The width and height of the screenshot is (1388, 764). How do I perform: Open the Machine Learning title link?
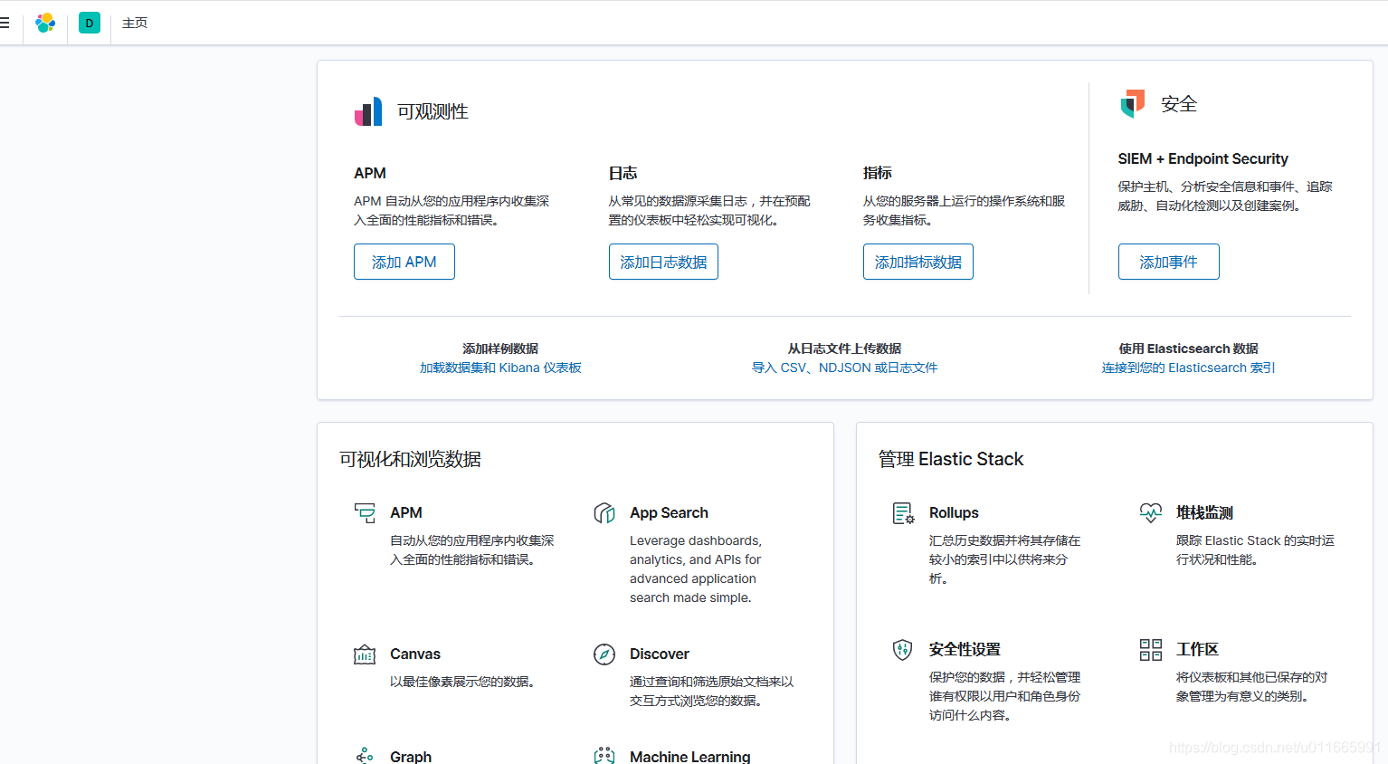(689, 756)
